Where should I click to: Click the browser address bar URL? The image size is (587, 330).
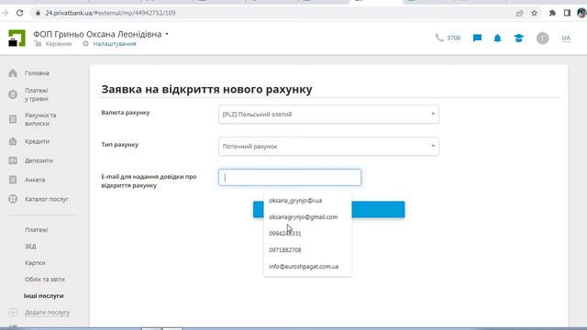point(110,13)
